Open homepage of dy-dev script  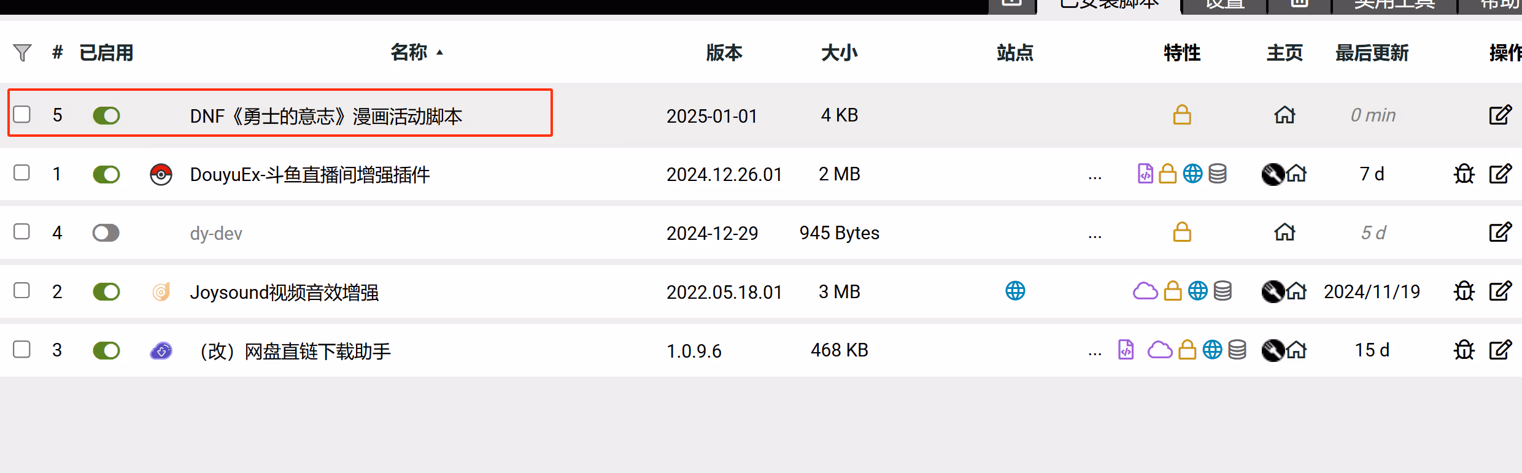point(1284,233)
